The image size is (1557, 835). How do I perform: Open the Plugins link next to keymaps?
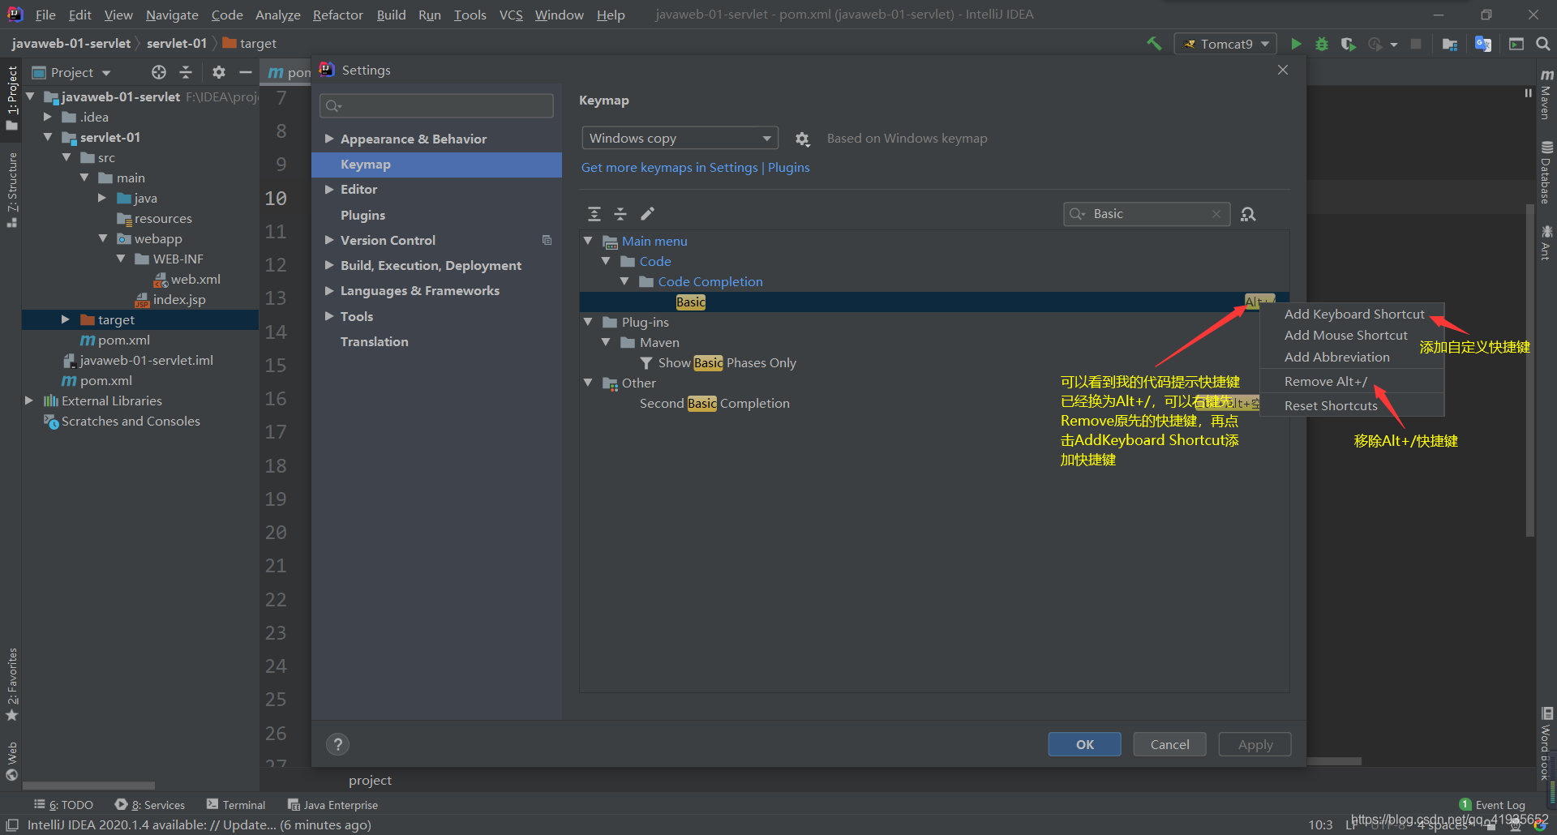click(x=788, y=167)
